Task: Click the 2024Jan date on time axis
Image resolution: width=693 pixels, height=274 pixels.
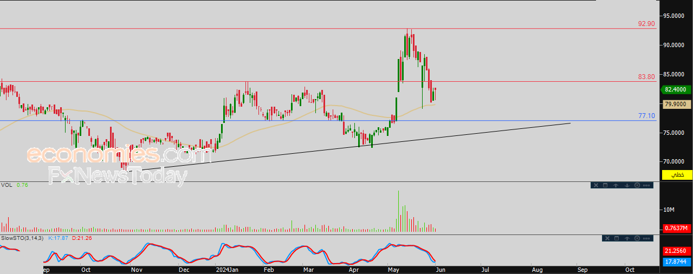Action: click(227, 269)
